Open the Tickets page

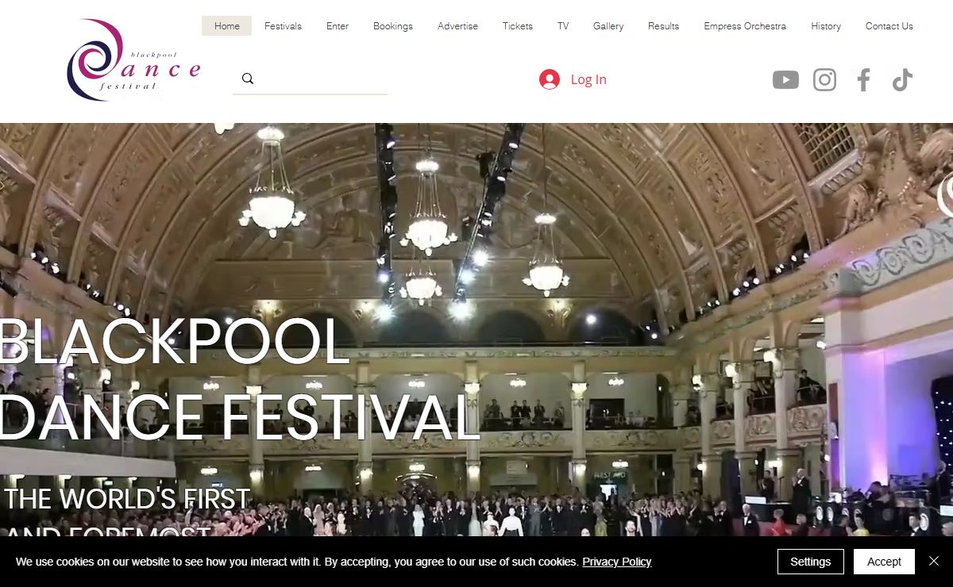tap(518, 26)
